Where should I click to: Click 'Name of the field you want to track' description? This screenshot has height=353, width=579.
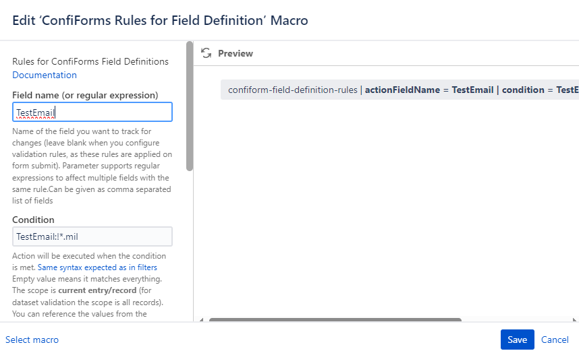pos(92,166)
